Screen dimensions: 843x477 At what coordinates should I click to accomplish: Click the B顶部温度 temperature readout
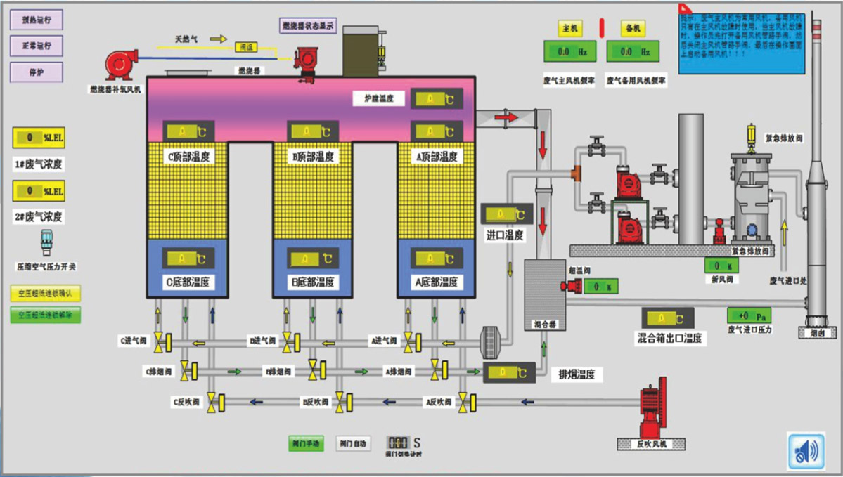(x=313, y=131)
